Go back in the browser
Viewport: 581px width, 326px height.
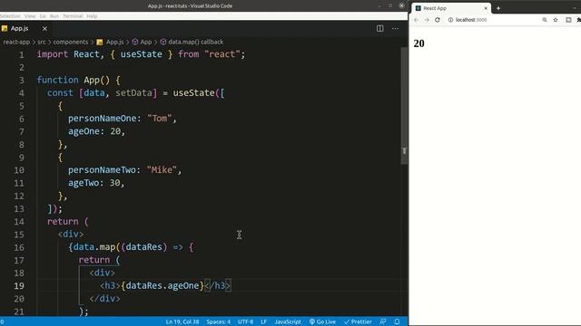coord(416,20)
